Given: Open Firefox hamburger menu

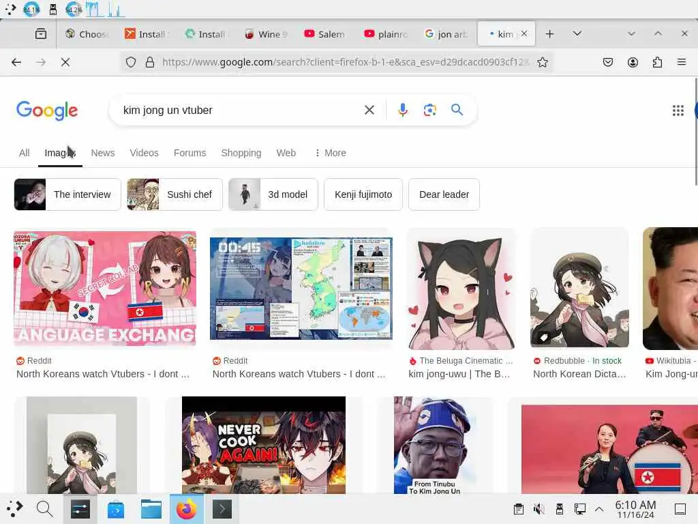Looking at the screenshot, I should coord(682,62).
